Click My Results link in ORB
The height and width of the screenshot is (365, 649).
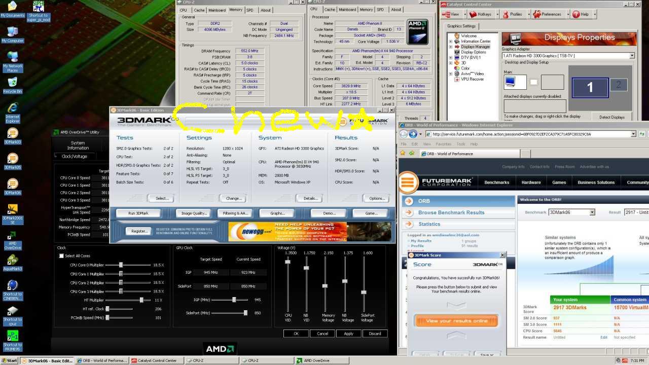(x=421, y=241)
